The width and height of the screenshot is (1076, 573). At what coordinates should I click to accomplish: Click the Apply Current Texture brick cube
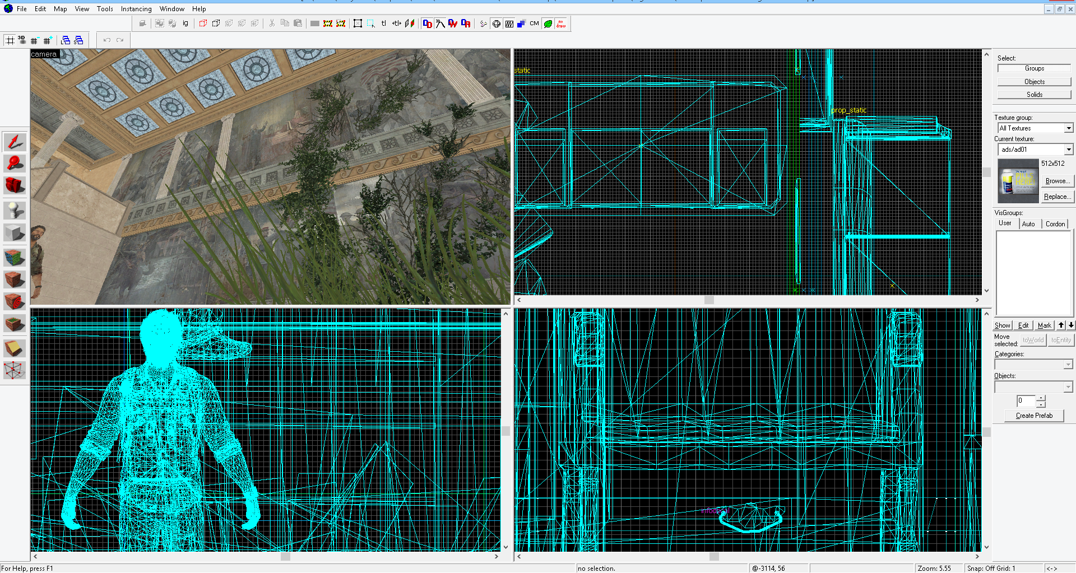[15, 279]
